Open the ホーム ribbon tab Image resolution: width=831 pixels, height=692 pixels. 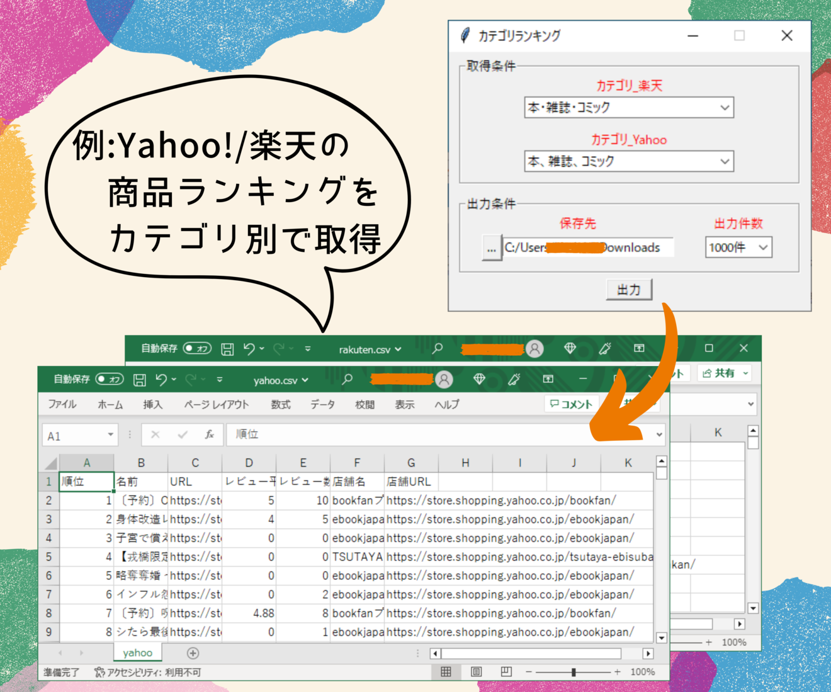(x=110, y=404)
